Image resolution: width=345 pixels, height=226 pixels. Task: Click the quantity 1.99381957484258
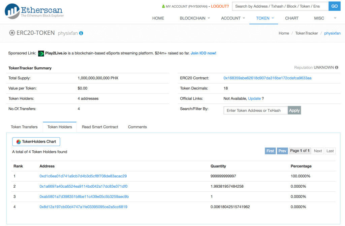[227, 186]
